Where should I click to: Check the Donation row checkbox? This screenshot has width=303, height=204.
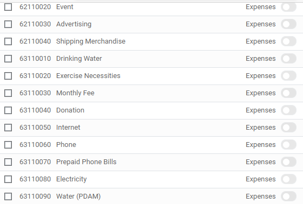pyautogui.click(x=8, y=110)
